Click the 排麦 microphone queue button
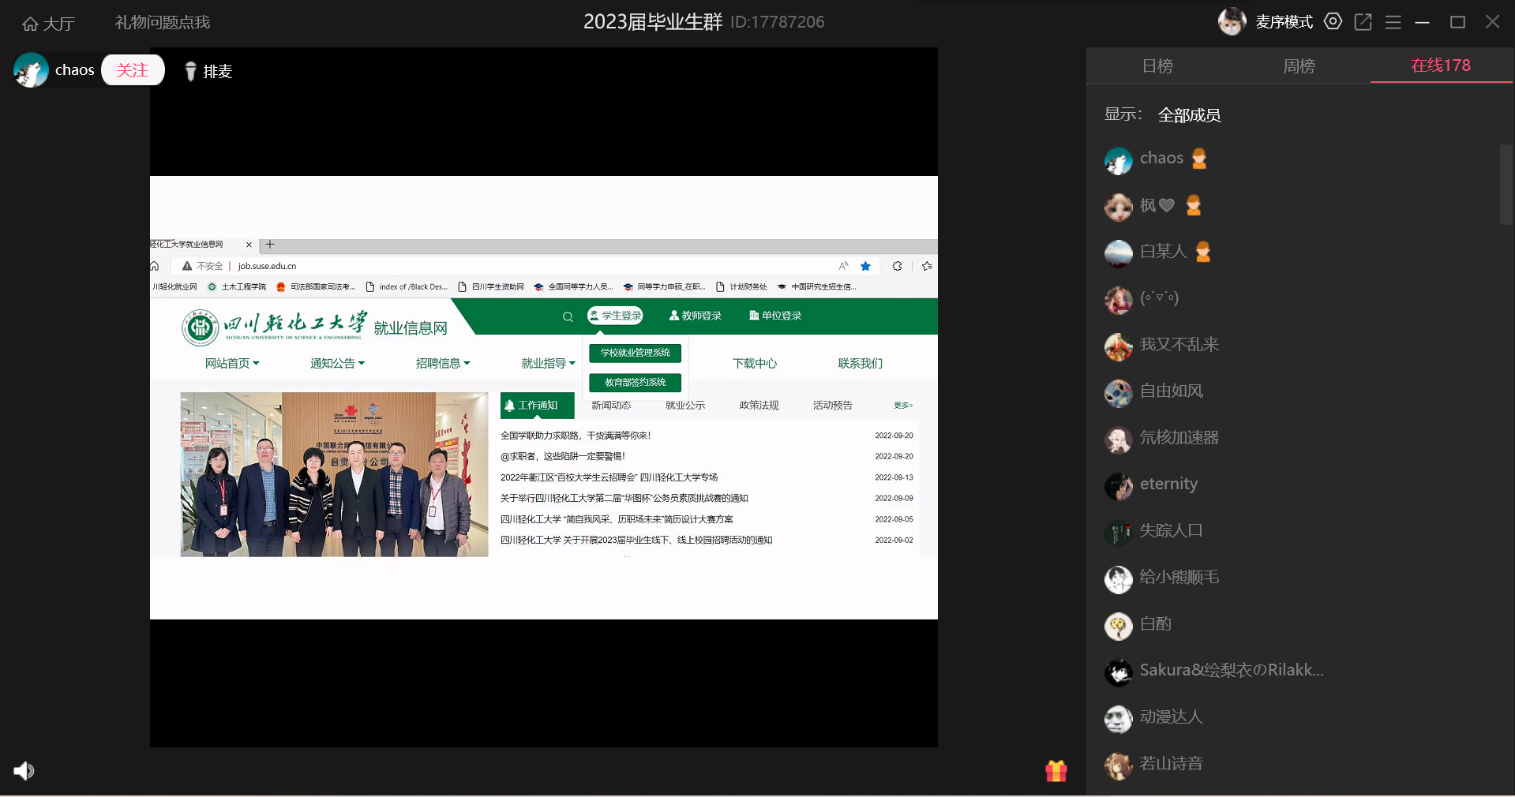 208,71
